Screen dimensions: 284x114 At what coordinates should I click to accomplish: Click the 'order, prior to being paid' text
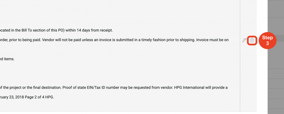(x=21, y=40)
